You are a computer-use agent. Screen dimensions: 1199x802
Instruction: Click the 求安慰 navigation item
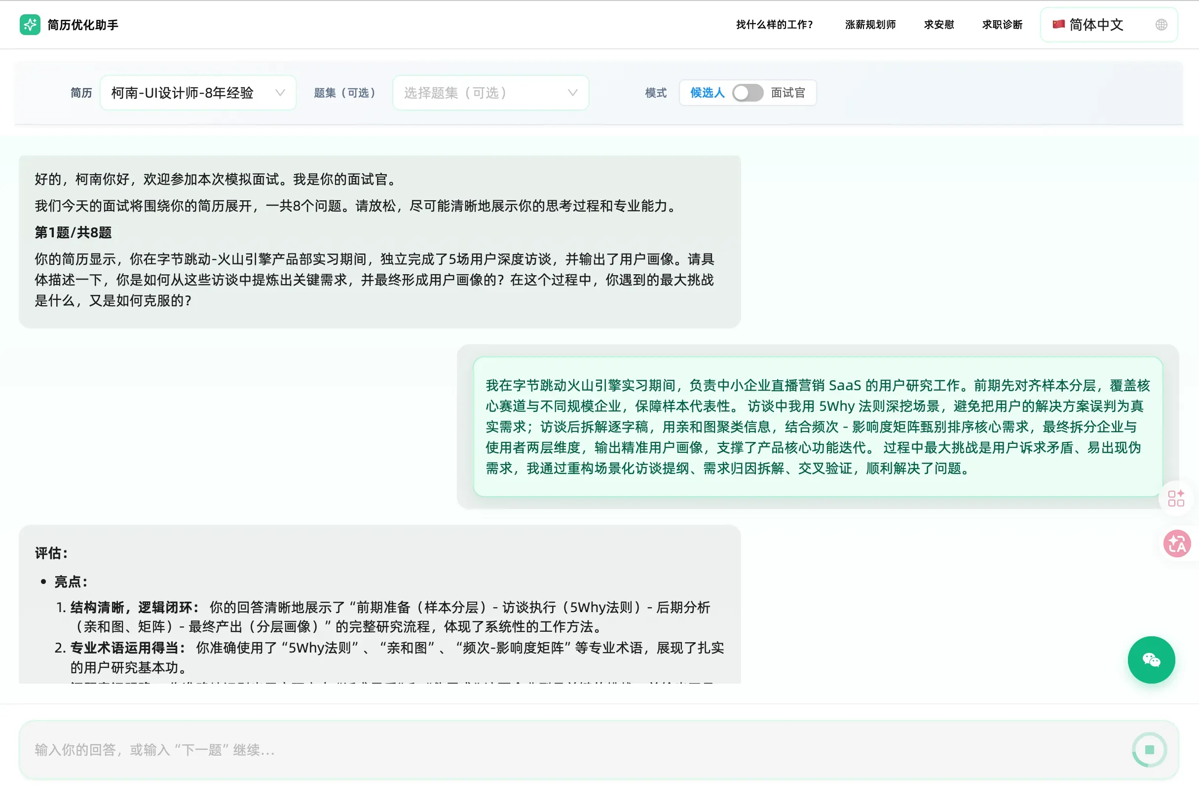[x=938, y=24]
